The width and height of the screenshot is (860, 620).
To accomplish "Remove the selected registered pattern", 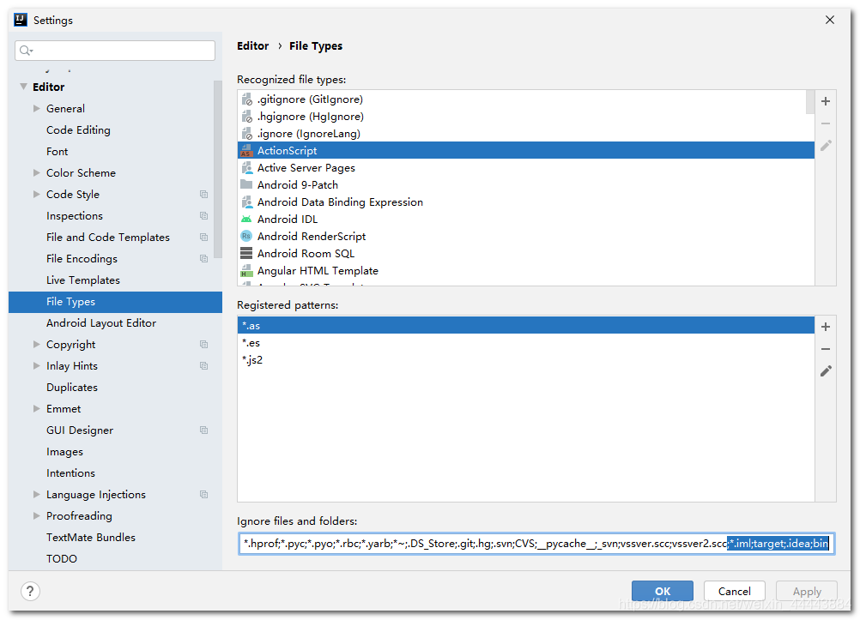I will point(826,349).
